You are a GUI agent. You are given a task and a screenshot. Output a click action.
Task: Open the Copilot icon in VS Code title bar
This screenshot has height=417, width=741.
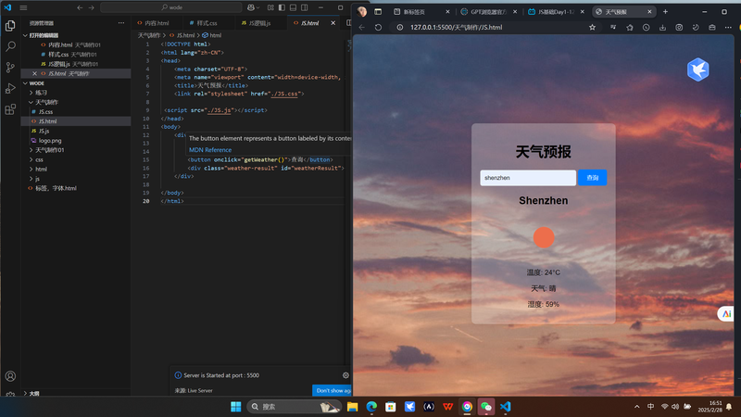coord(251,7)
